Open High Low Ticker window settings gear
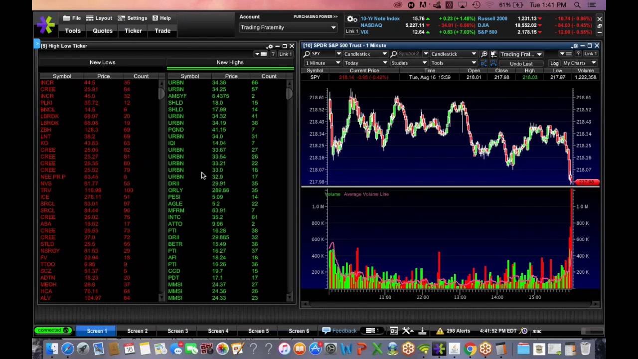 [270, 46]
